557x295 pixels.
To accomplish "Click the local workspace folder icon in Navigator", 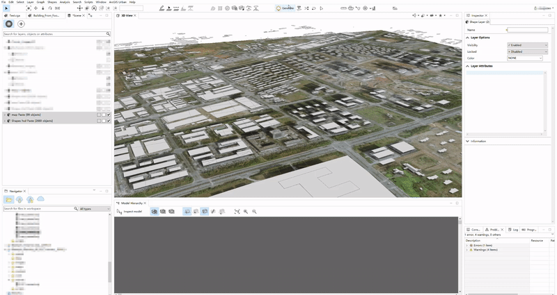I will (8, 199).
